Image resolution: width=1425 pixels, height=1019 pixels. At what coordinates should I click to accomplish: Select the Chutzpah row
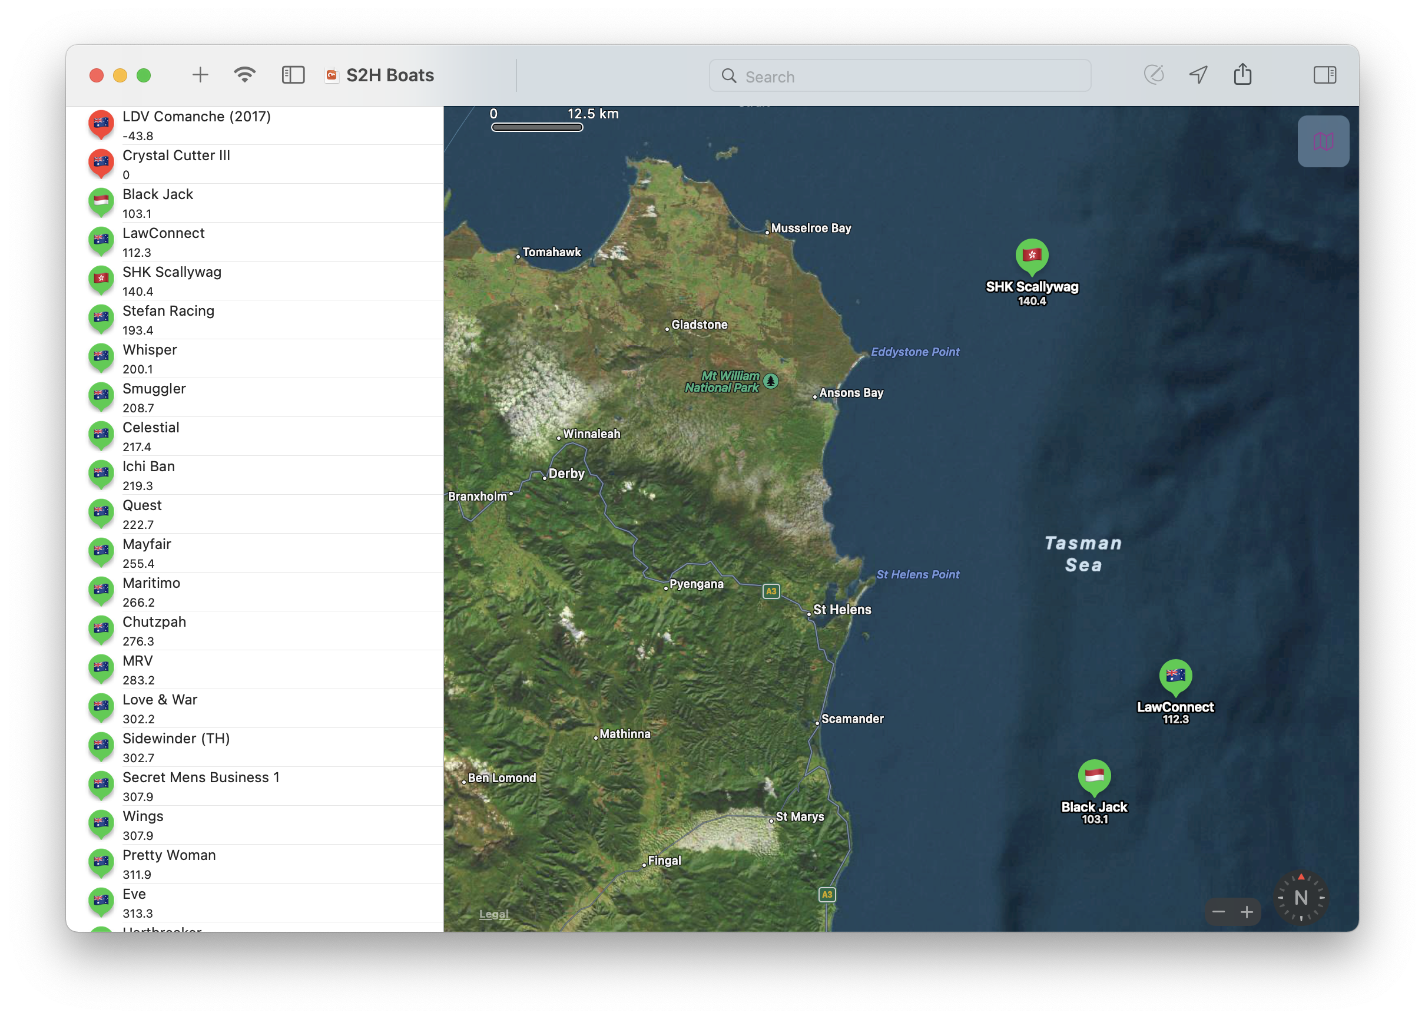(254, 631)
